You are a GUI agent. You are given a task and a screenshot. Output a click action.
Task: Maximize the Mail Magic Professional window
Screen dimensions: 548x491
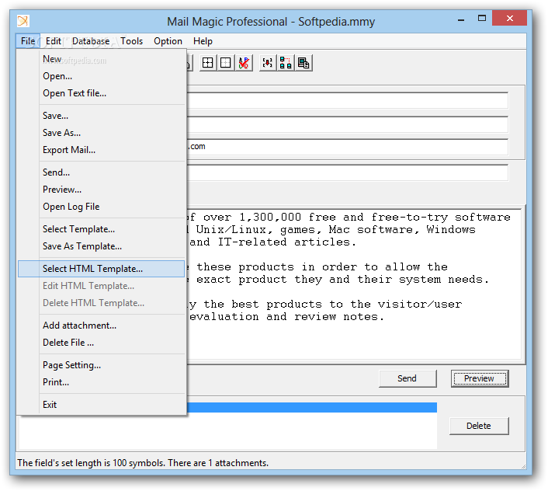click(482, 18)
